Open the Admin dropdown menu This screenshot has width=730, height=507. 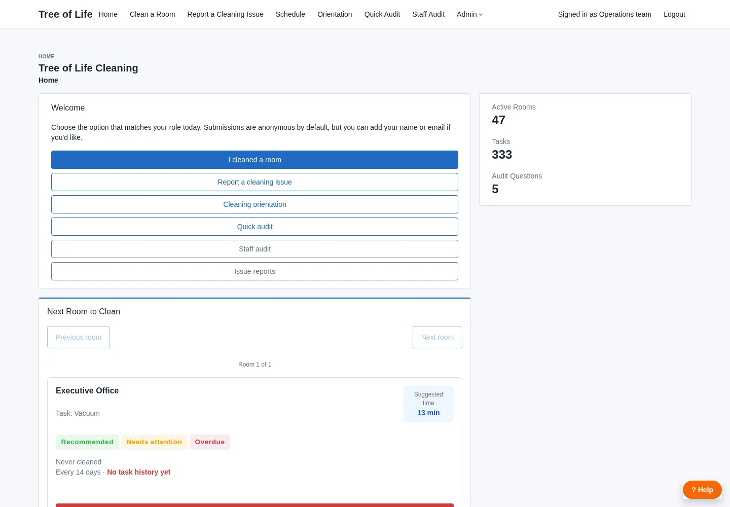click(x=469, y=14)
